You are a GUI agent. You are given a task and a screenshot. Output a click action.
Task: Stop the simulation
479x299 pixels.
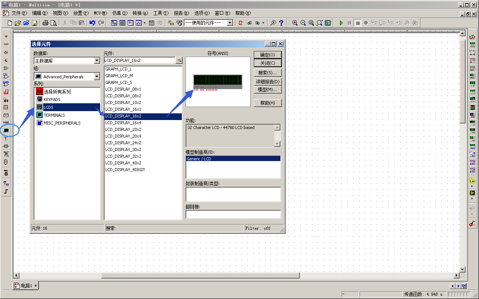(358, 23)
